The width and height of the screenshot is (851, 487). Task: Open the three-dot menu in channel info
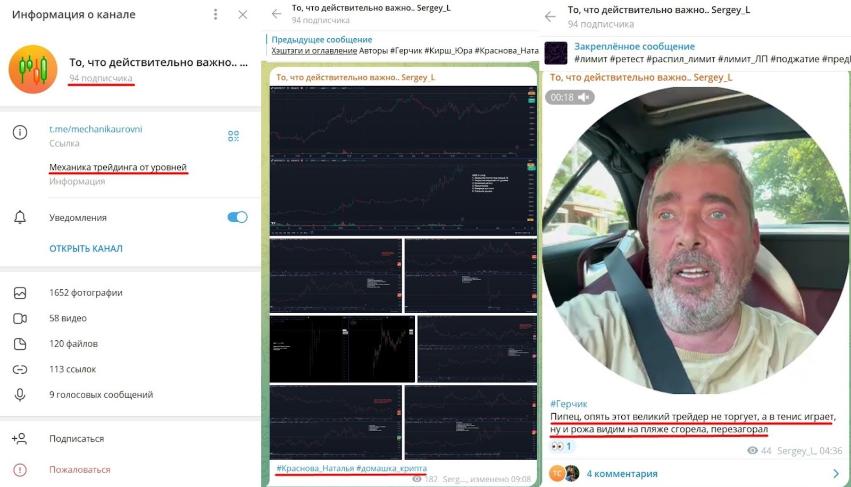coord(215,14)
